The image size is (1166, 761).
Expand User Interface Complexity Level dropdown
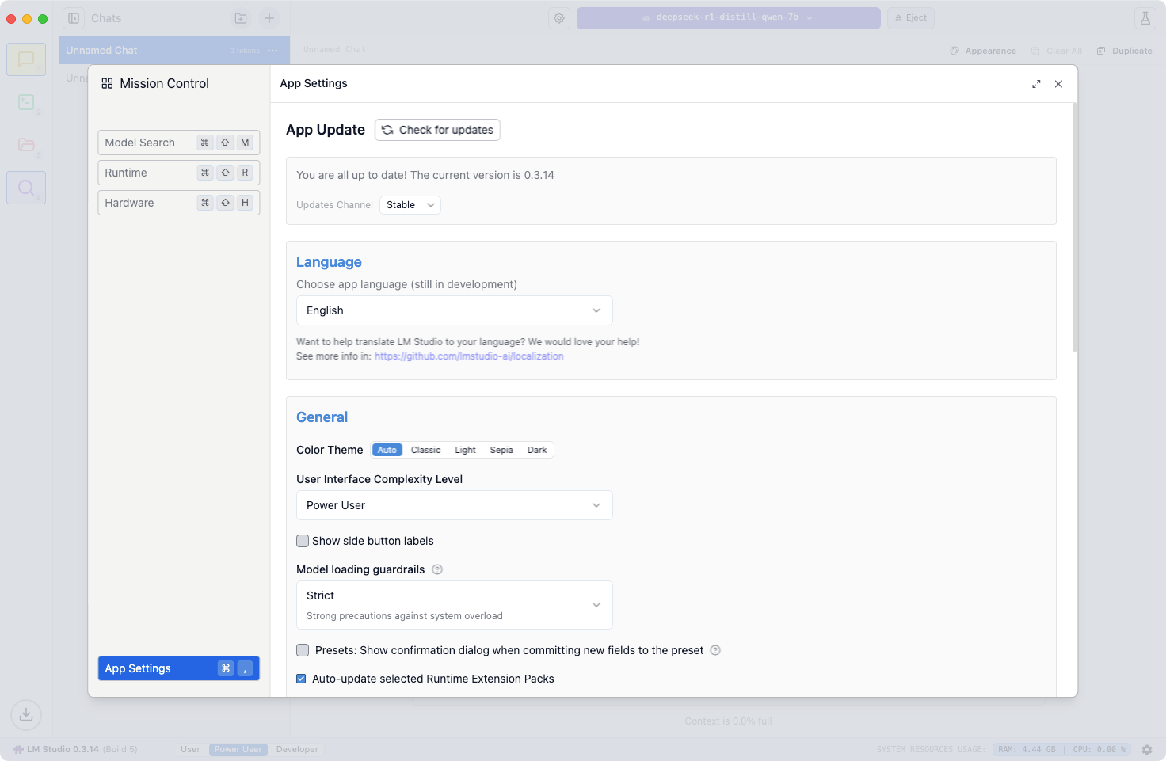point(454,505)
